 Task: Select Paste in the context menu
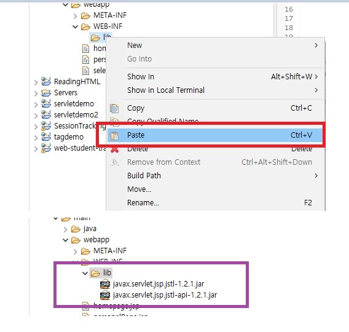215,135
